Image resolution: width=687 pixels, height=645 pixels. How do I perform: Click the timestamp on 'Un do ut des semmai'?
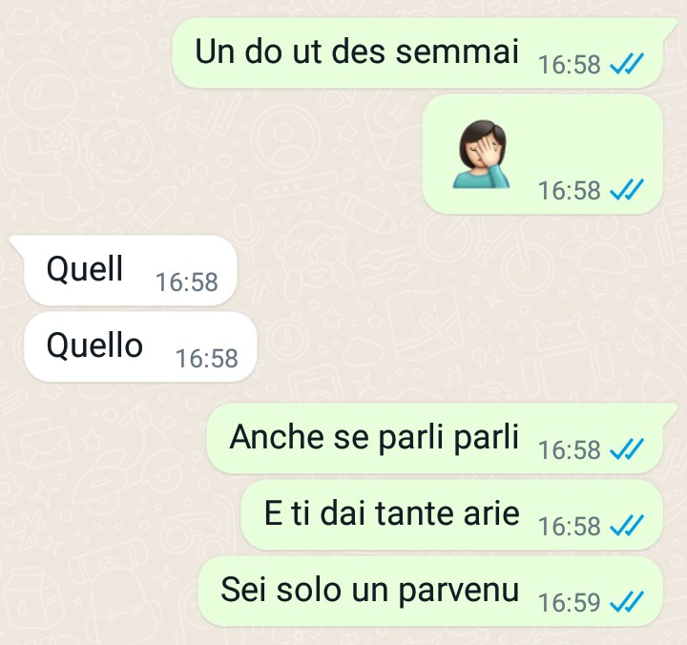coord(569,65)
